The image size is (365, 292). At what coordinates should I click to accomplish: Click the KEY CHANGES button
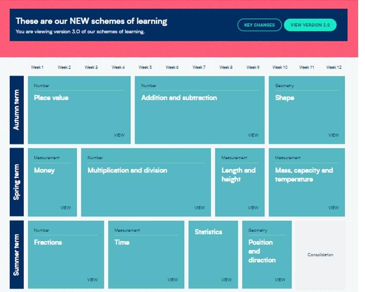coord(259,25)
